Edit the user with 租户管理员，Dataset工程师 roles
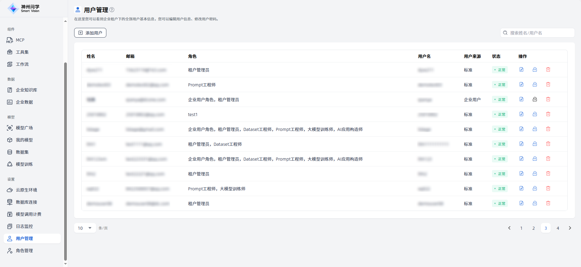This screenshot has height=267, width=581. pos(521,144)
